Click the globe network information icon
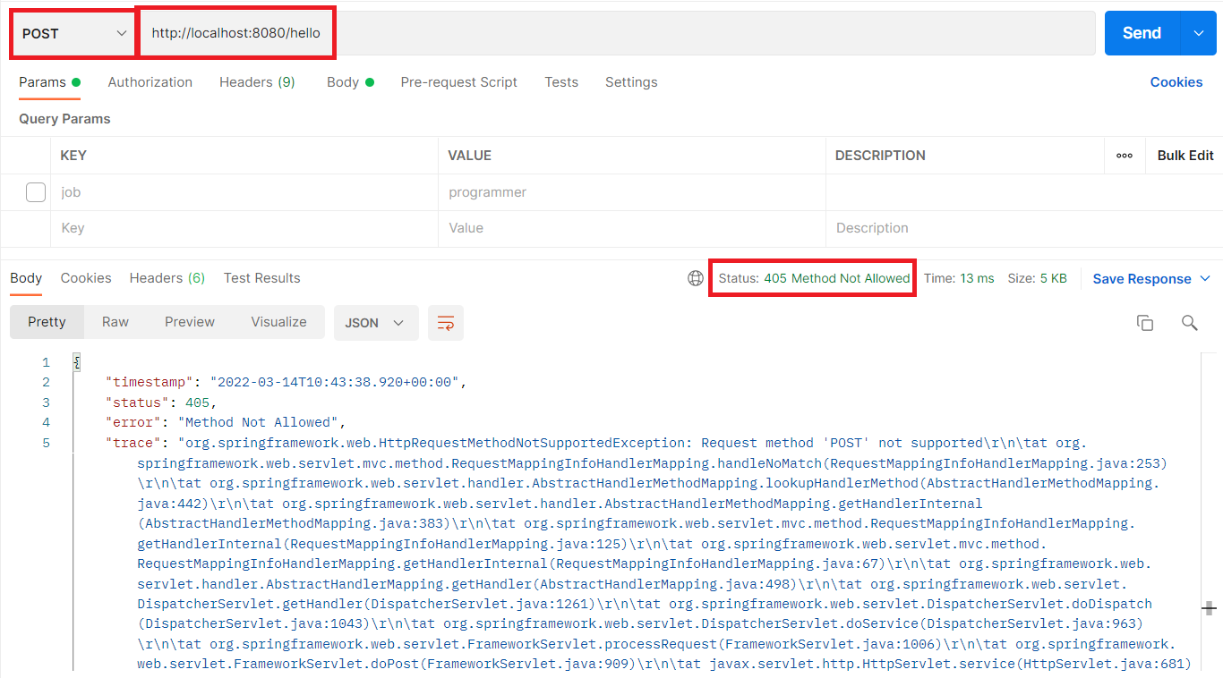The height and width of the screenshot is (678, 1223). [x=696, y=278]
